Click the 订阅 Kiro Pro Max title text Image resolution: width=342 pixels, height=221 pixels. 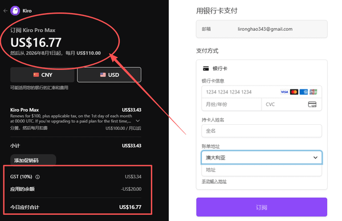coord(32,30)
